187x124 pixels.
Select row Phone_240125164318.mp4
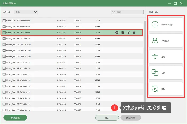72,57
